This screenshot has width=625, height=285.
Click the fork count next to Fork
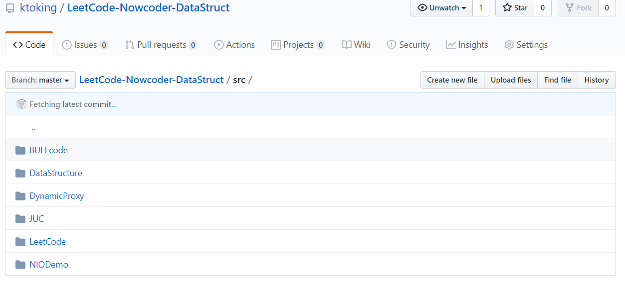point(607,8)
